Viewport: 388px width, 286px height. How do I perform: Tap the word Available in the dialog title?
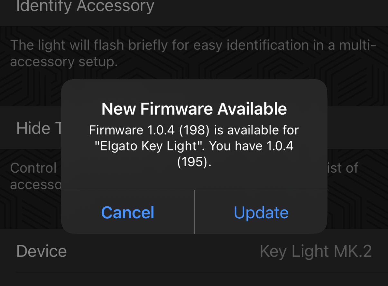pyautogui.click(x=252, y=109)
